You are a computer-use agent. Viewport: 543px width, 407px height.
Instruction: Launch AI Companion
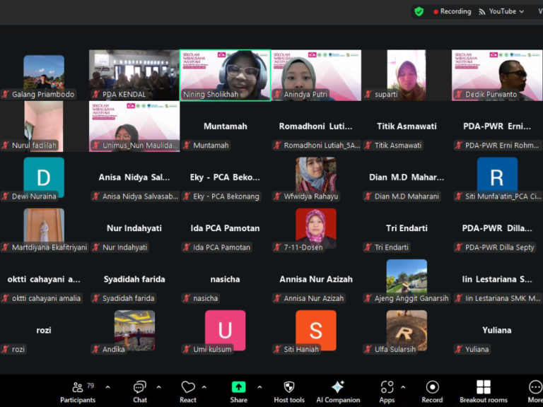tap(338, 391)
